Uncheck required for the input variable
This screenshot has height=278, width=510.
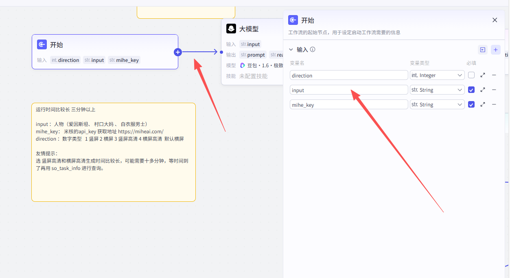tap(471, 90)
